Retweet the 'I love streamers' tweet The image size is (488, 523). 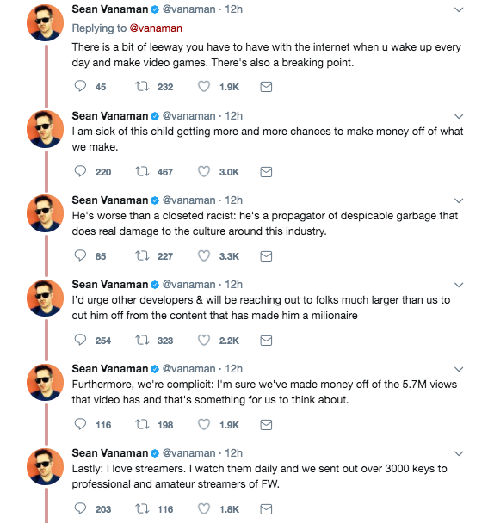click(x=142, y=509)
